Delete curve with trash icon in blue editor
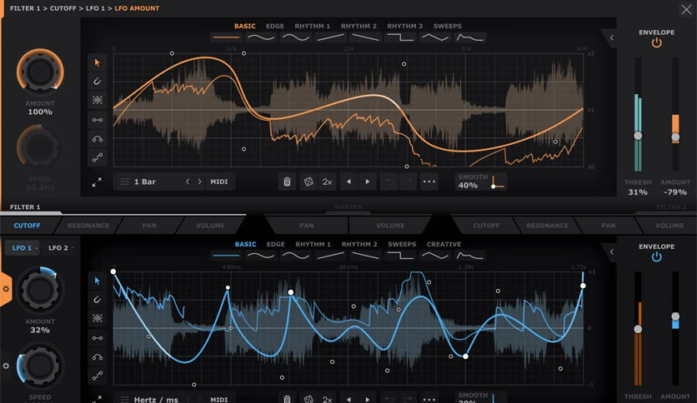This screenshot has height=403, width=697. pyautogui.click(x=287, y=400)
